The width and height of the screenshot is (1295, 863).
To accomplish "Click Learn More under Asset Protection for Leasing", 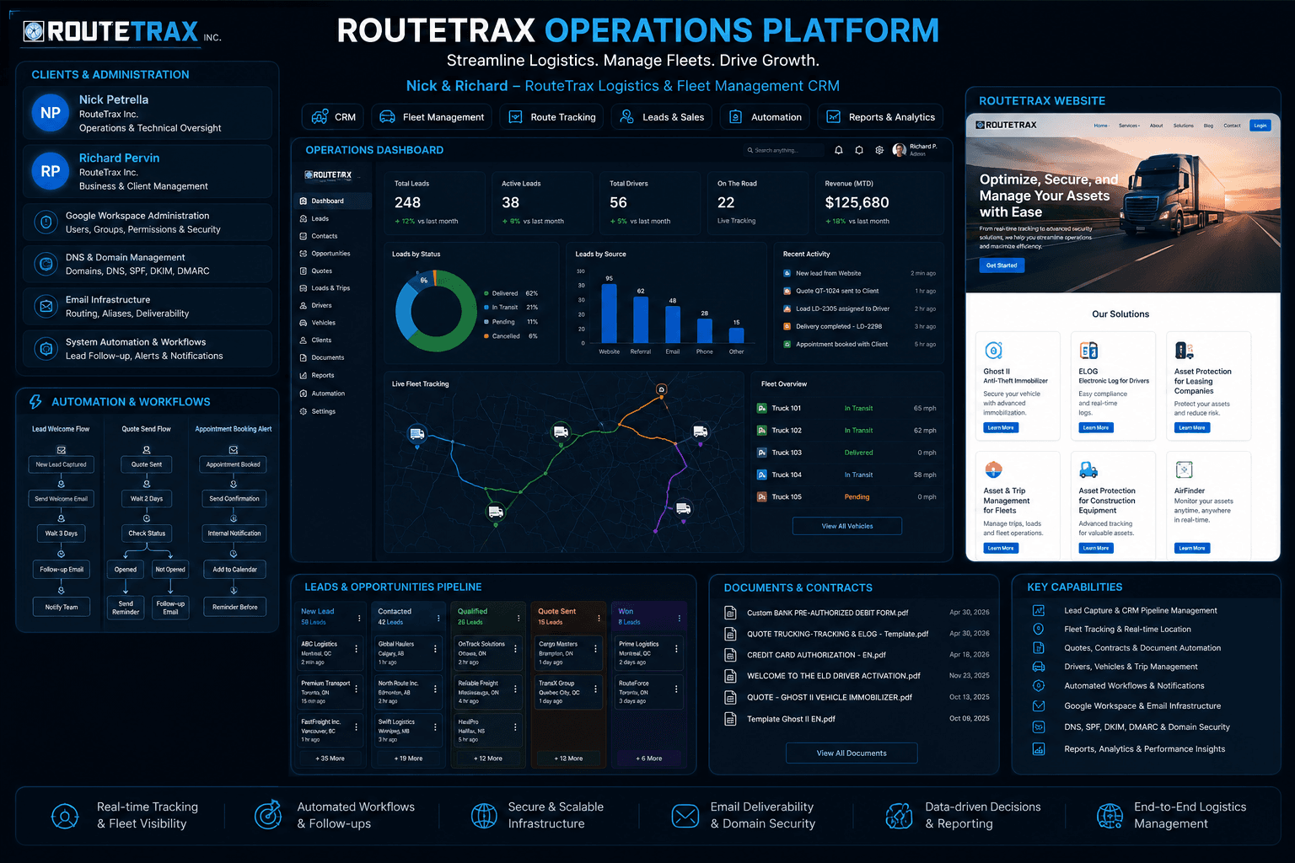I will pyautogui.click(x=1192, y=428).
